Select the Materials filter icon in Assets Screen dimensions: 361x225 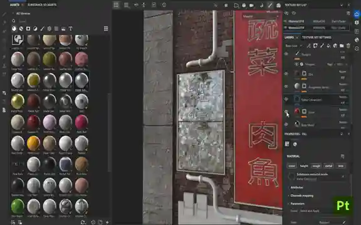[x=14, y=29]
